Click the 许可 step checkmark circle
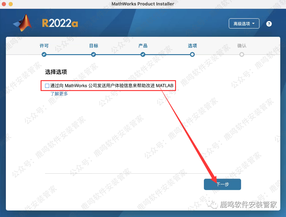Image resolution: width=286 pixels, height=217 pixels. point(44,54)
